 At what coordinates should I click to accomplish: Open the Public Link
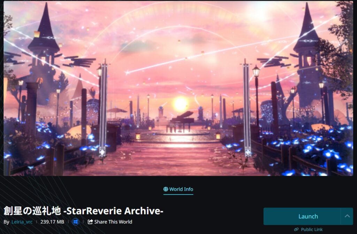(x=308, y=229)
